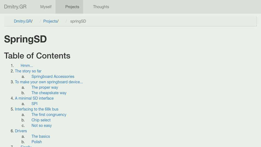This screenshot has height=147, width=261.
Task: Open the 'Not so easy' link
Action: [42, 125]
